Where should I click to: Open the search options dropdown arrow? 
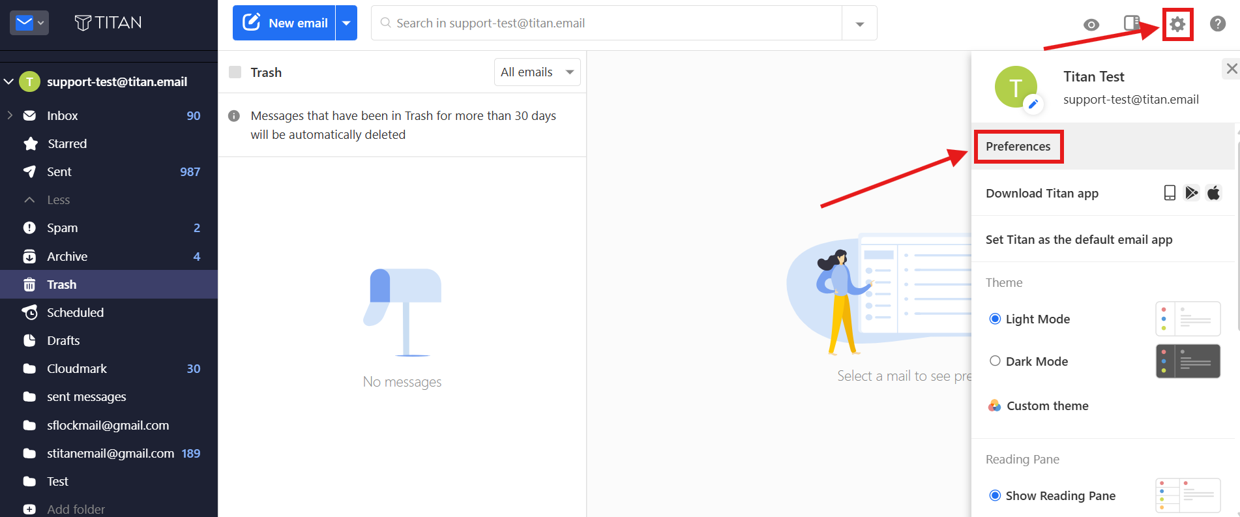[x=860, y=23]
